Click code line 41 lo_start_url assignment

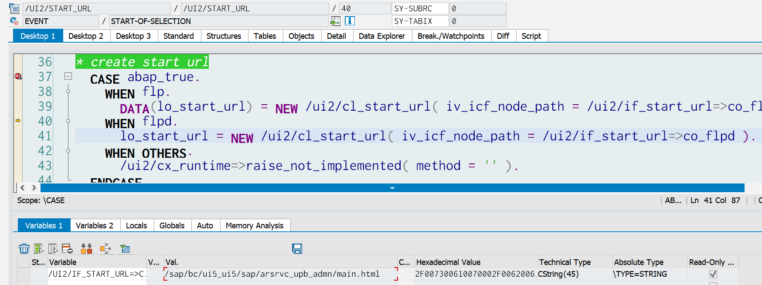click(437, 136)
